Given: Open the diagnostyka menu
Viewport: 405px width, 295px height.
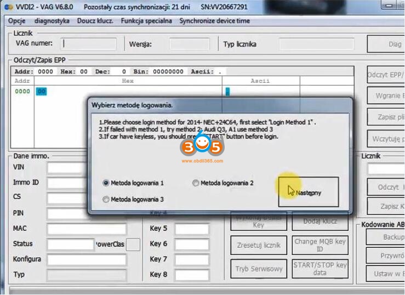Looking at the screenshot, I should 52,21.
